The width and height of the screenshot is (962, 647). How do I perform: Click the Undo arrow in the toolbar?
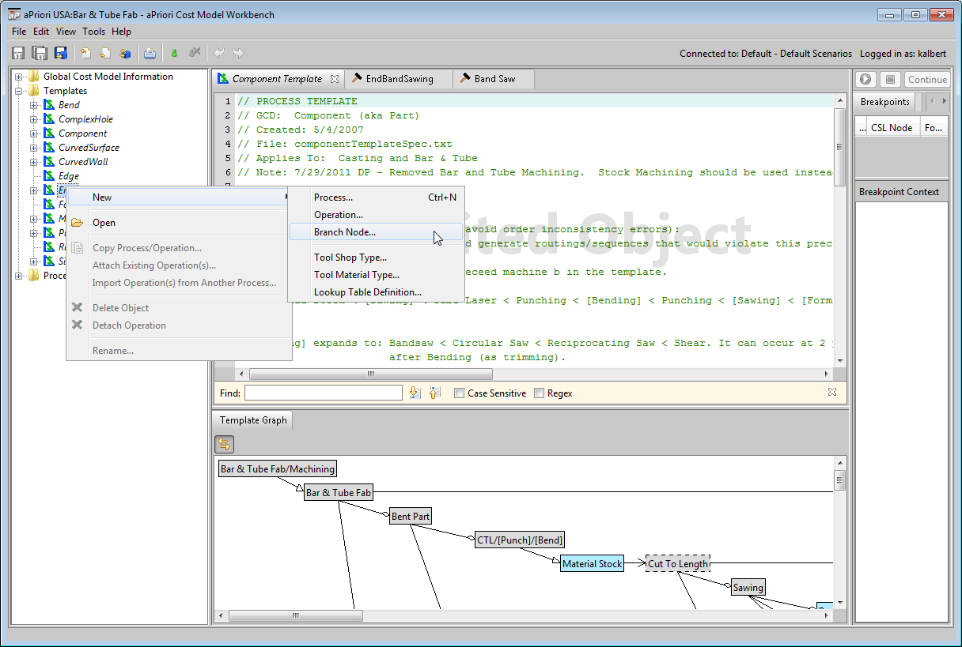pyautogui.click(x=219, y=53)
